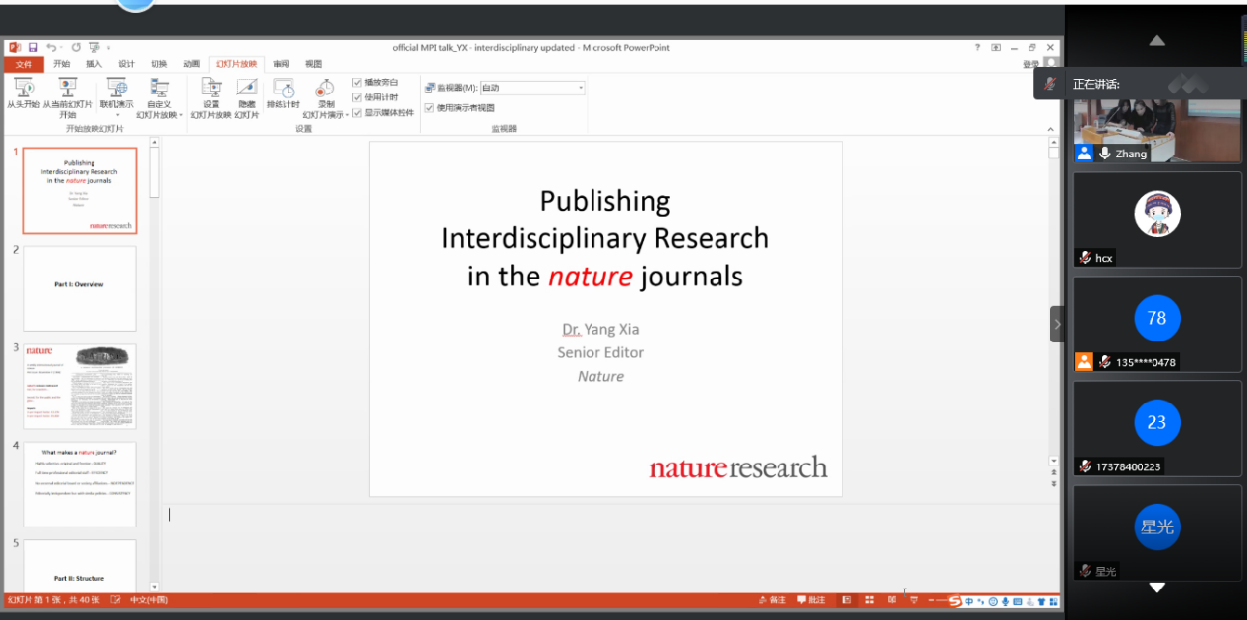Click the Sign in (登录) link

click(x=1030, y=64)
